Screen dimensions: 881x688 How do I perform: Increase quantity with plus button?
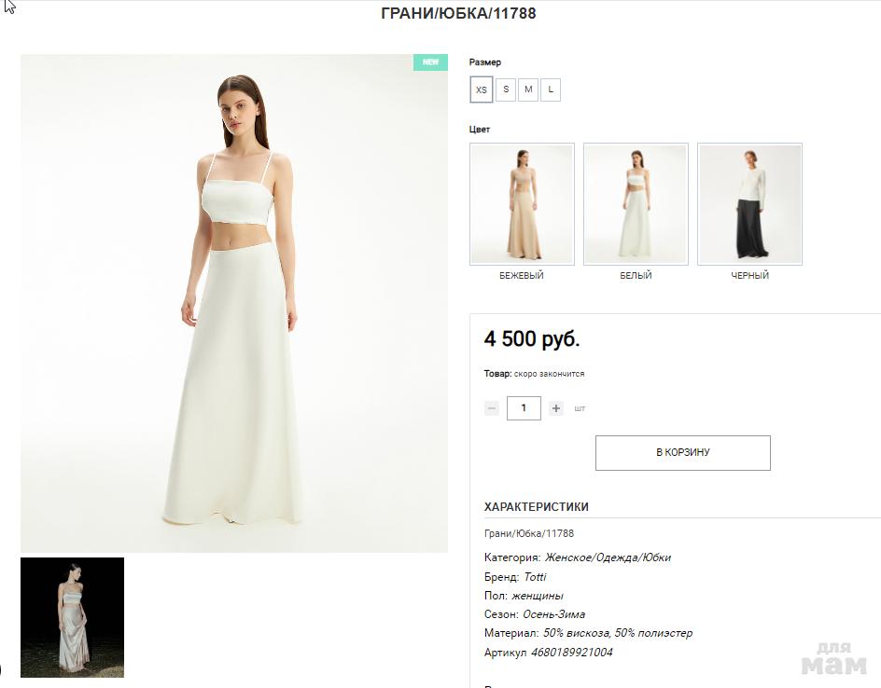556,408
